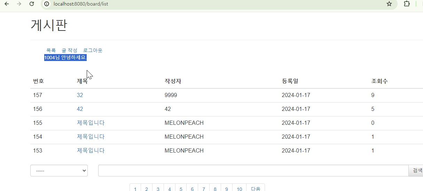Click the 1004님 안녕하세요 greeting text
The height and width of the screenshot is (191, 423).
tap(65, 58)
